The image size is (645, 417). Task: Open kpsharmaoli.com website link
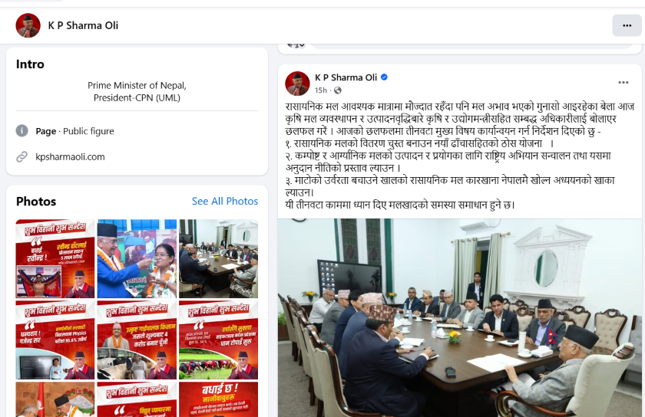click(x=70, y=157)
